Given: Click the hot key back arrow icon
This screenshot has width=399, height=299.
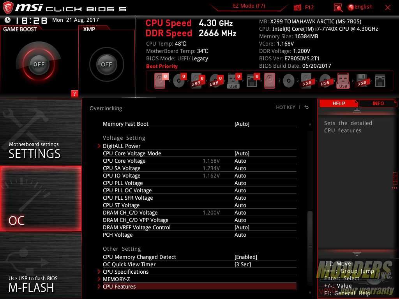Looking at the screenshot, I should point(307,107).
